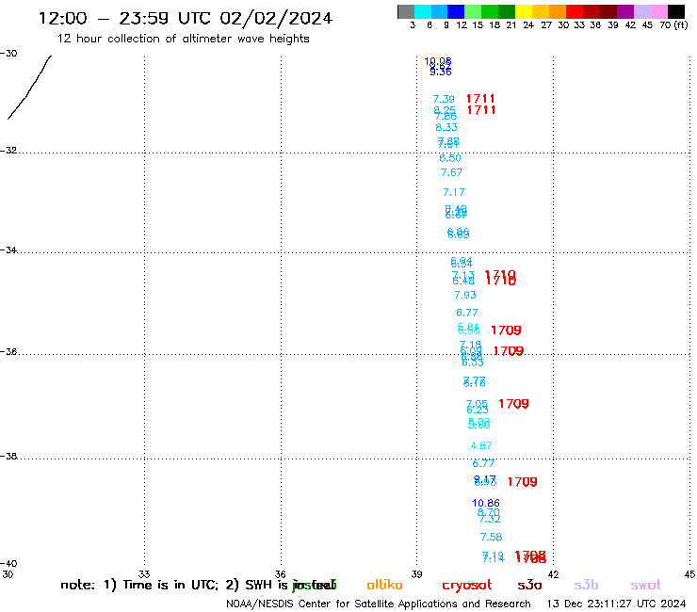Click the '70 (ft)' scale label
The width and height of the screenshot is (697, 612).
click(673, 25)
